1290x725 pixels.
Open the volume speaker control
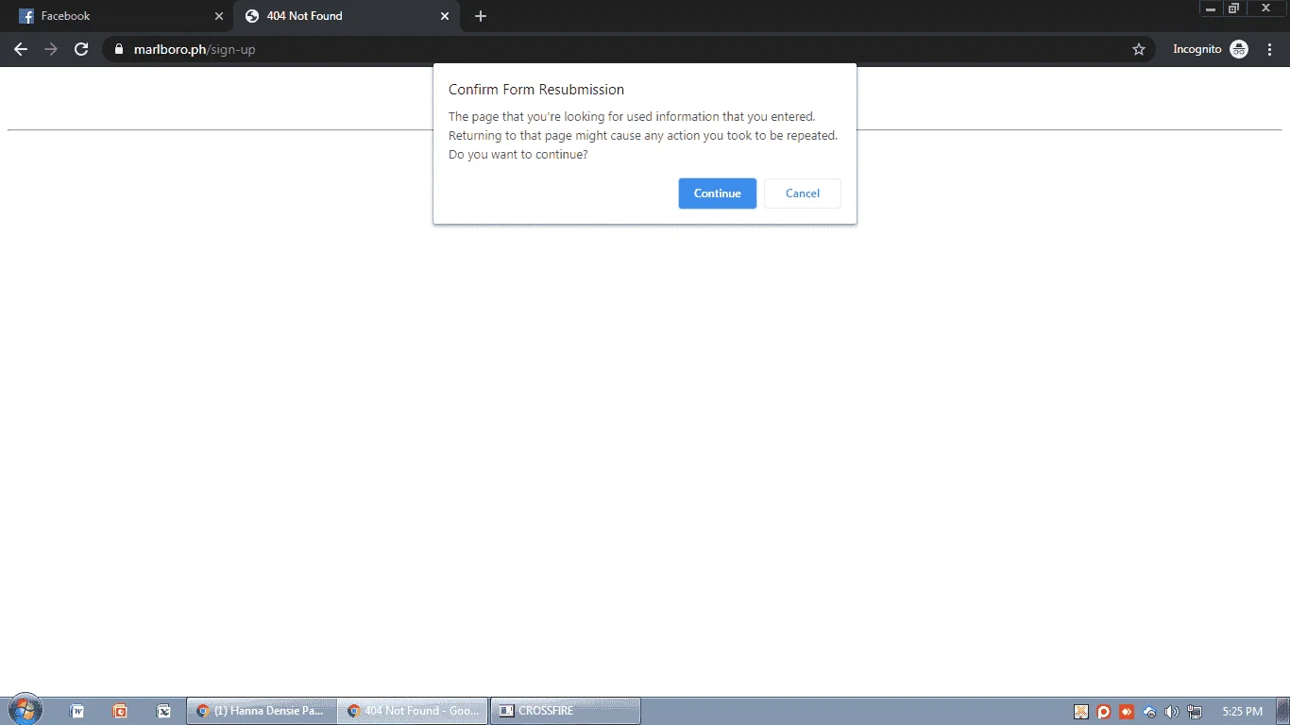[x=1172, y=712]
